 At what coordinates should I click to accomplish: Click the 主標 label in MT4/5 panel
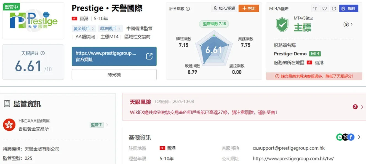pos(303,28)
